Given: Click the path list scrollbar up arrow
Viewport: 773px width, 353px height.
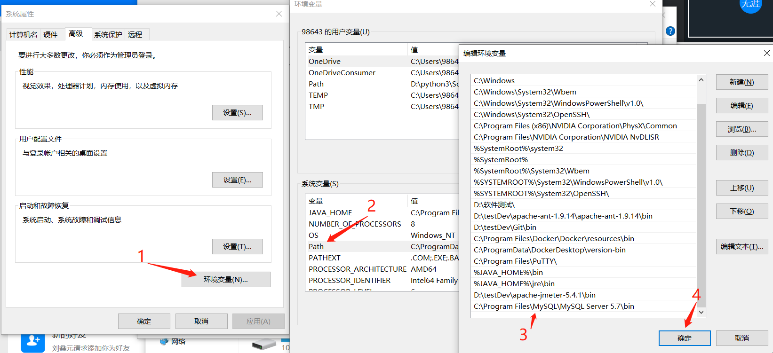Looking at the screenshot, I should click(701, 80).
